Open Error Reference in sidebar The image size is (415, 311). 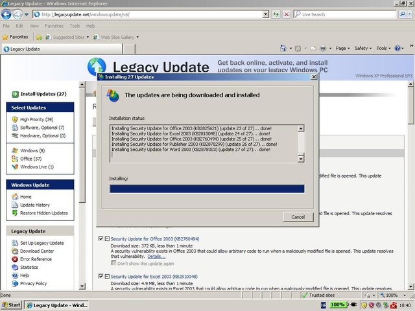(x=36, y=259)
